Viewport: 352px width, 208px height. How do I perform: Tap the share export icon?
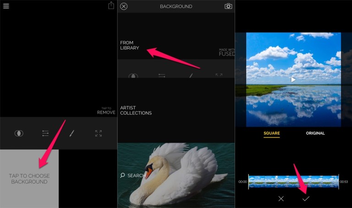(x=111, y=5)
